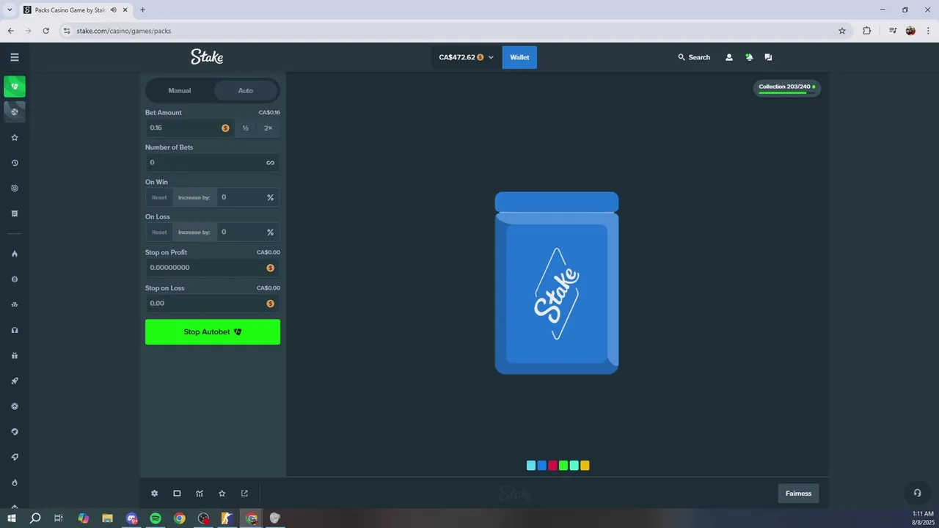
Task: Click the On Win percentage field
Action: (x=247, y=197)
